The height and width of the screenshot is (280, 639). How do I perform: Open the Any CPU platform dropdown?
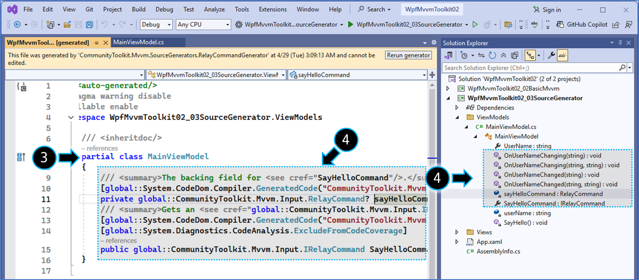tap(203, 25)
